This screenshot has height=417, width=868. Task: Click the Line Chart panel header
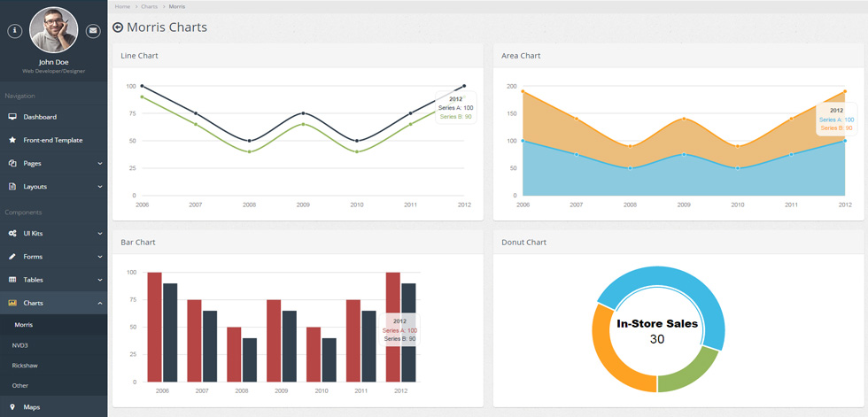tap(298, 55)
